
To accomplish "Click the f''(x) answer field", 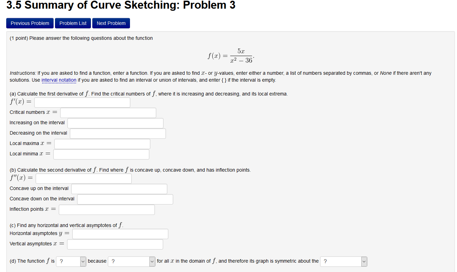I will (x=83, y=178).
